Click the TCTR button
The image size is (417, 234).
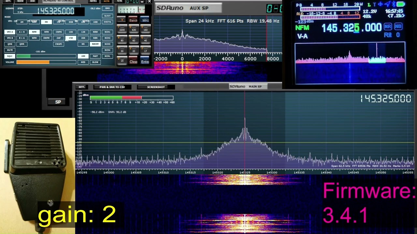pos(119,1)
